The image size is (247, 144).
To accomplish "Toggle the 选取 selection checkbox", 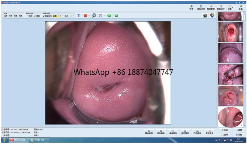I will 63,16.
